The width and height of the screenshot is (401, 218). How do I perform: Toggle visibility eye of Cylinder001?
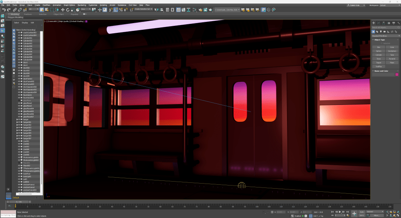[x=19, y=38]
